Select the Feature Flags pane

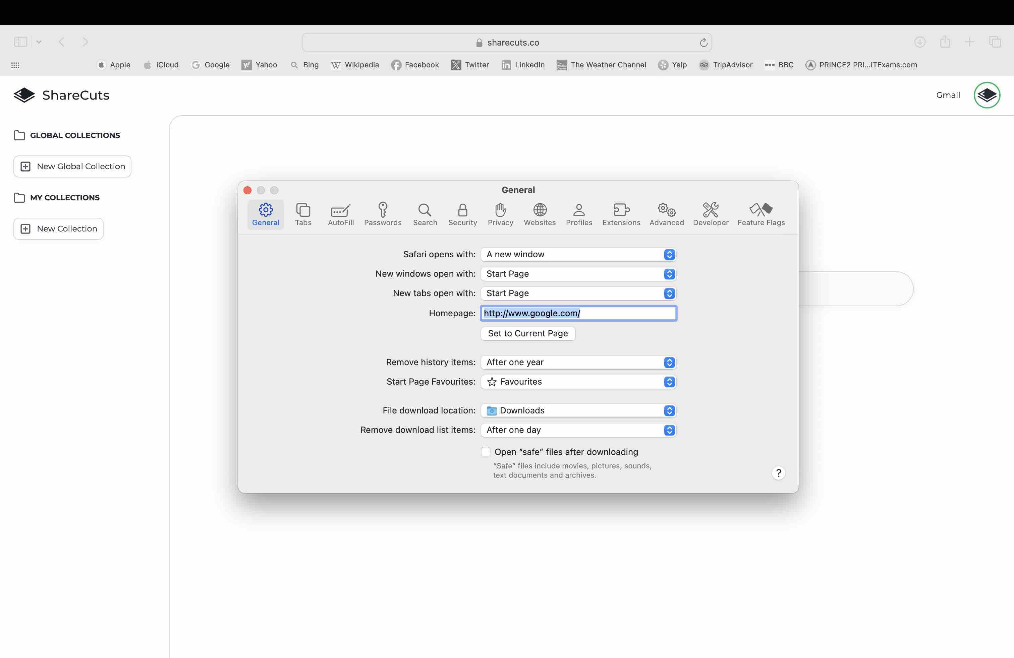click(760, 214)
